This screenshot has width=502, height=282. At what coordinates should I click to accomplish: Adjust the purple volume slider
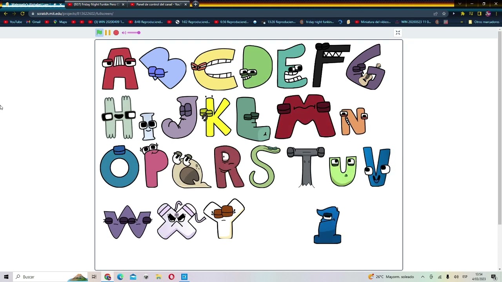coord(134,33)
